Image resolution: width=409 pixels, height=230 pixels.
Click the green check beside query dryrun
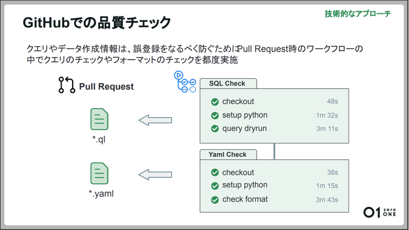click(215, 129)
